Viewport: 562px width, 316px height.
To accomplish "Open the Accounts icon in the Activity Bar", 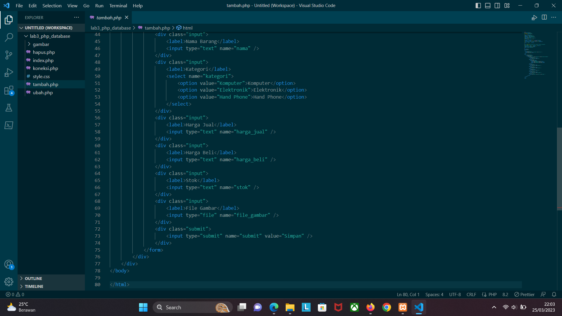I will [9, 264].
